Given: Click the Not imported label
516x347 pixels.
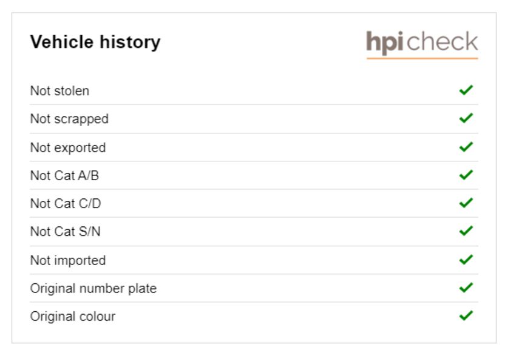Looking at the screenshot, I should [68, 260].
